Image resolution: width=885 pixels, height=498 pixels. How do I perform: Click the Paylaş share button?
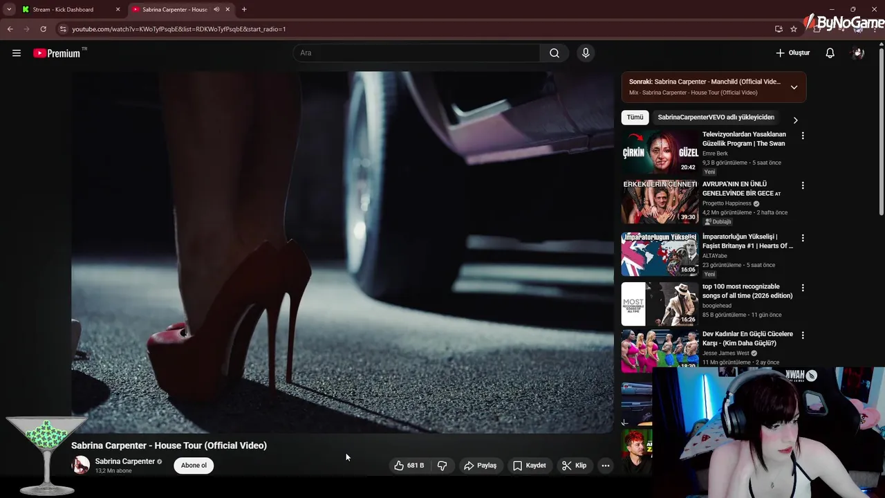[481, 465]
